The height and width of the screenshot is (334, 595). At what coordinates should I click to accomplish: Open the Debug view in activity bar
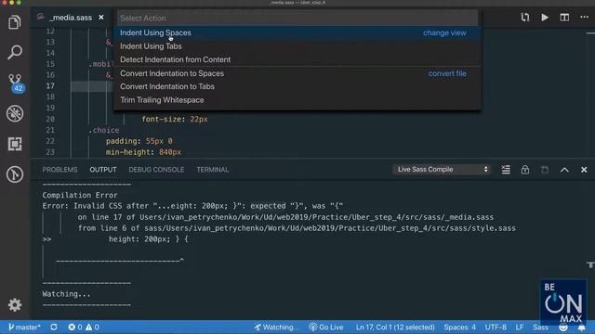coord(15,113)
